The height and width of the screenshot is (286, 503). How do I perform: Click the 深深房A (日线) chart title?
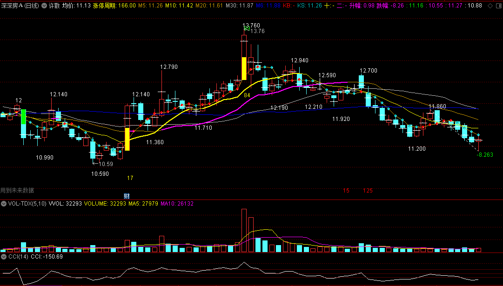tap(20, 6)
